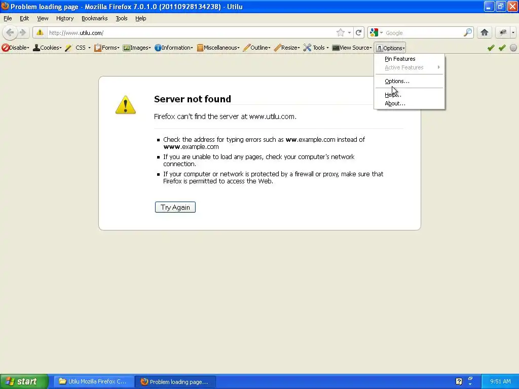
Task: Click the Server not found heading
Action: pyautogui.click(x=192, y=99)
